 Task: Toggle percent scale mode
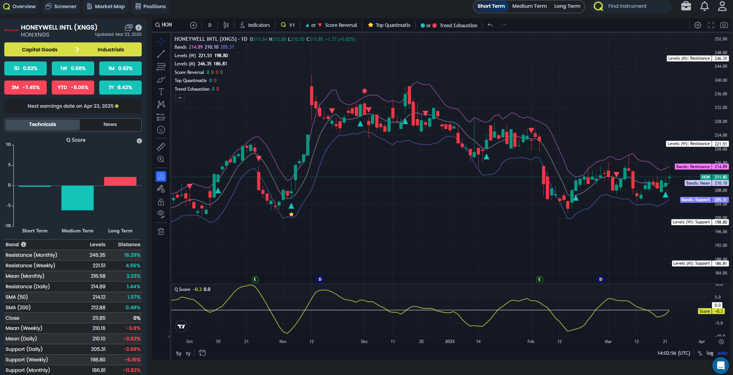tap(700, 353)
